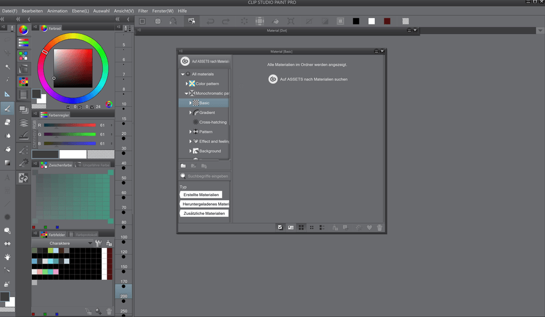545x317 pixels.
Task: Collapse the Monochromatic pattern folder
Action: [x=187, y=93]
